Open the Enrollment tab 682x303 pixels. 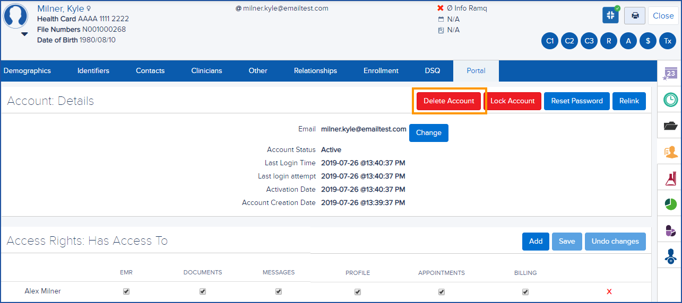pos(381,70)
